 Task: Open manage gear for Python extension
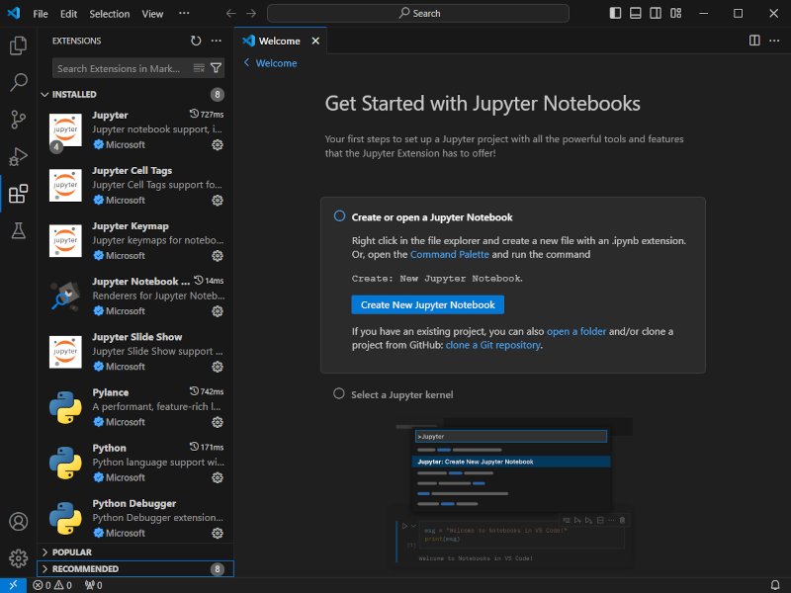(218, 477)
